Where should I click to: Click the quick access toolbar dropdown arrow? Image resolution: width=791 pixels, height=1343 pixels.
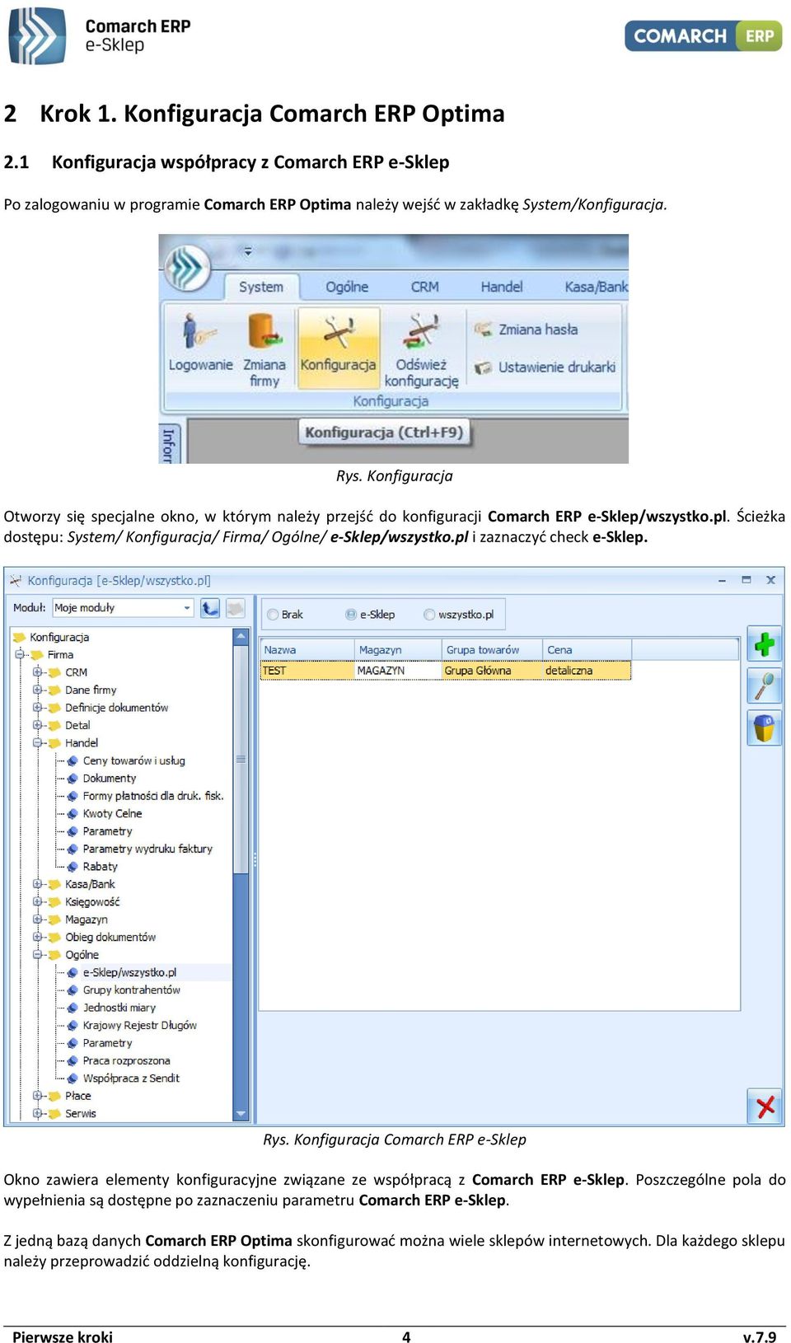coord(246,251)
